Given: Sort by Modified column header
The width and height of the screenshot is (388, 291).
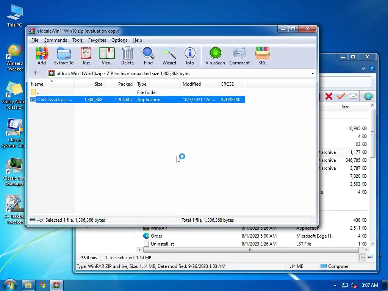Looking at the screenshot, I should tap(199, 84).
